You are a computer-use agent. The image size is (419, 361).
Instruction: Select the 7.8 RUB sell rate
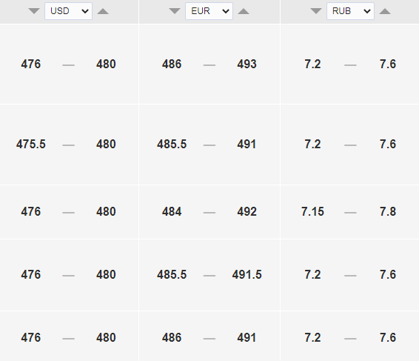(388, 212)
